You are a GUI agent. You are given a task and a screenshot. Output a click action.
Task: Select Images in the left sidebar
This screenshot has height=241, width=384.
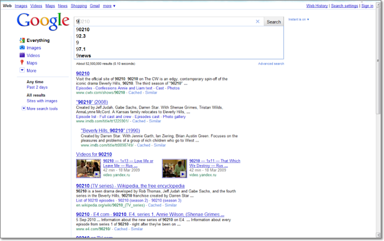click(x=34, y=48)
